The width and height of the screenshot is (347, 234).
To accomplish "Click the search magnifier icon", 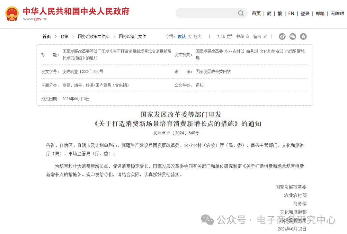I will tap(241, 13).
